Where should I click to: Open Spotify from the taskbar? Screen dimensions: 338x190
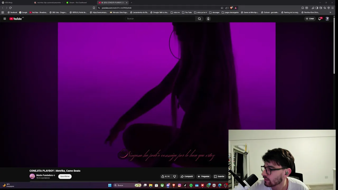tap(191, 185)
